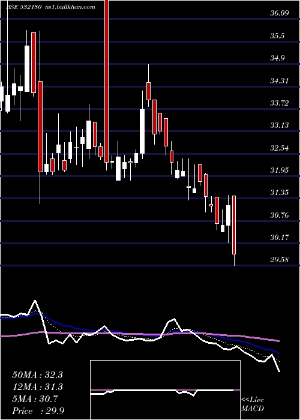Viewport: 300px width, 420px height.
Task: Click the 33.13 price axis label
Action: pyautogui.click(x=280, y=125)
